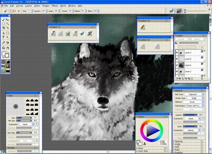212x154 pixels.
Task: Open the weave selector in toolbox
Action: pos(8,66)
